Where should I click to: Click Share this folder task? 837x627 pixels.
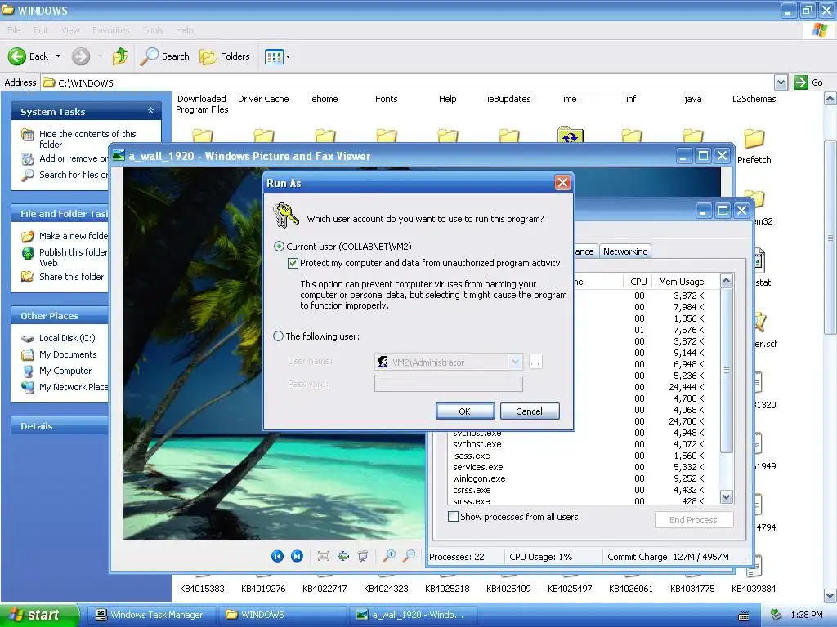[x=72, y=277]
